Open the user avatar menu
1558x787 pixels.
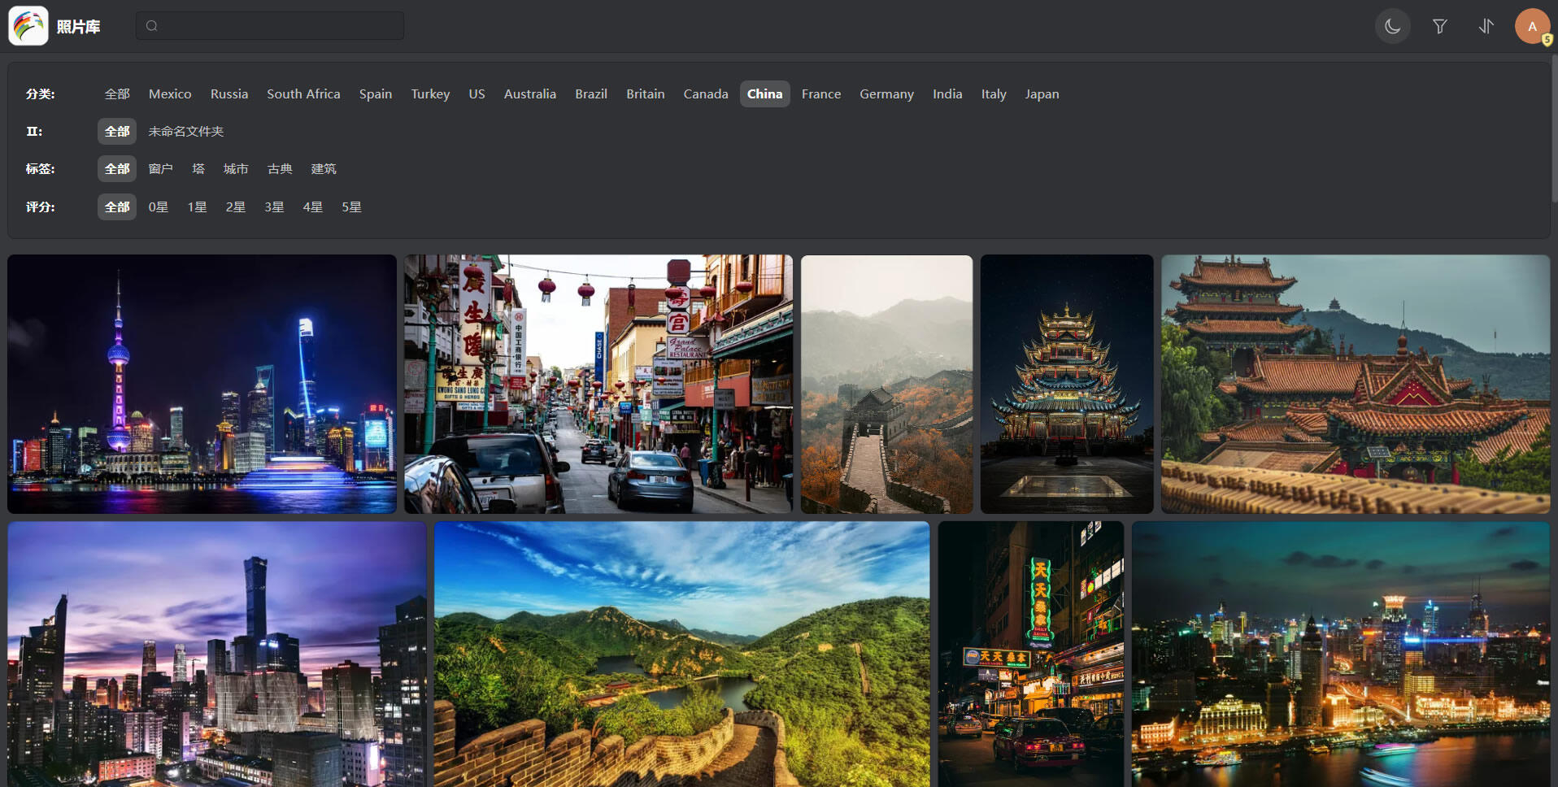[1532, 26]
